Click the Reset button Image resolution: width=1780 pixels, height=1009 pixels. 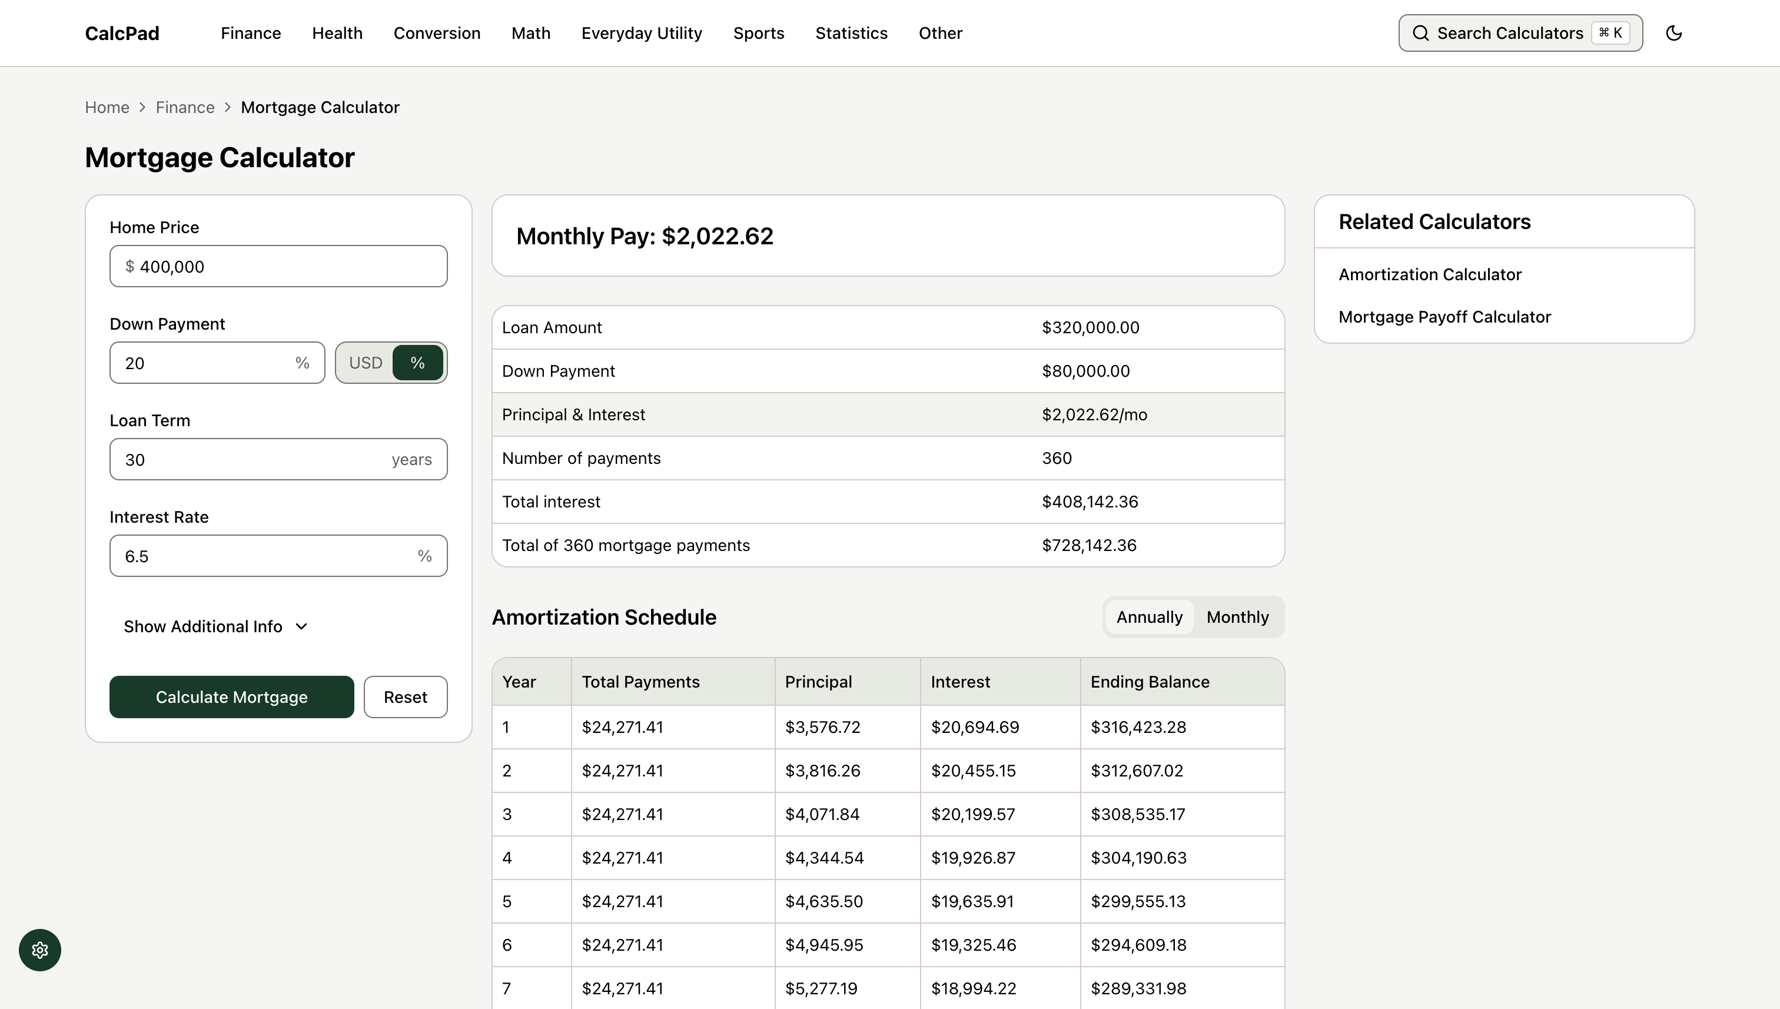click(406, 697)
